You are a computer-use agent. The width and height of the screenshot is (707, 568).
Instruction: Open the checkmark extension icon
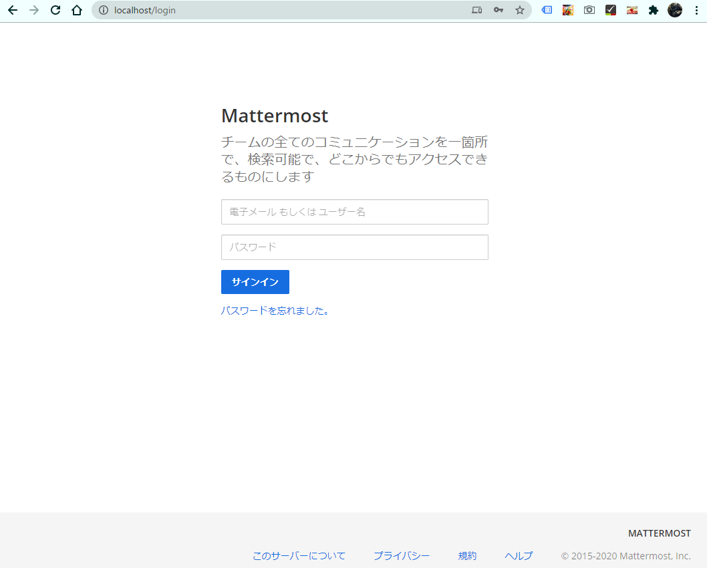[x=611, y=10]
